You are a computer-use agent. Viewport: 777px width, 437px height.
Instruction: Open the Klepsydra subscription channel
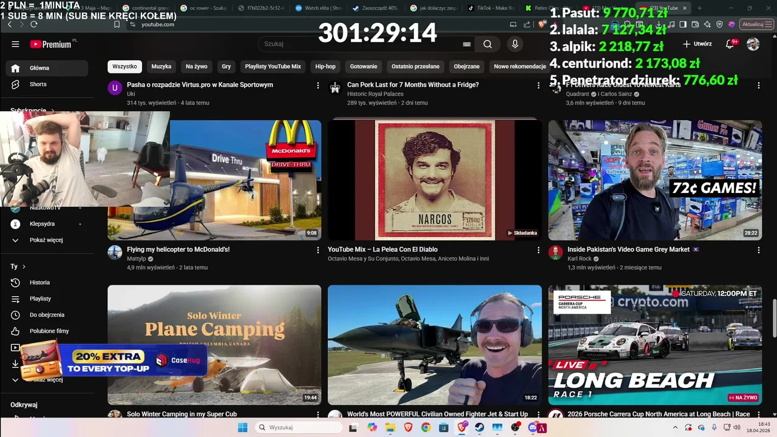click(47, 224)
